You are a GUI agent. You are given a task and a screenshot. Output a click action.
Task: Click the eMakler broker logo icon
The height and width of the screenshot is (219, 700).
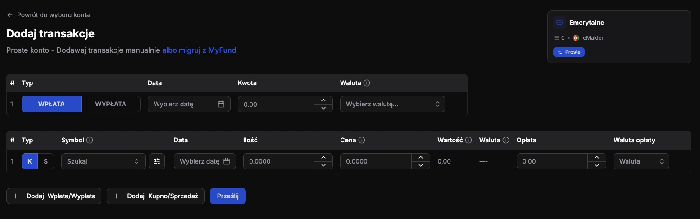click(576, 38)
